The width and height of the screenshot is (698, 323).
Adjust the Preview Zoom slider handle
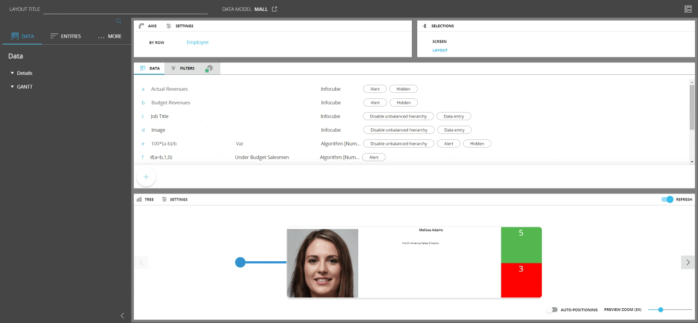(660, 310)
